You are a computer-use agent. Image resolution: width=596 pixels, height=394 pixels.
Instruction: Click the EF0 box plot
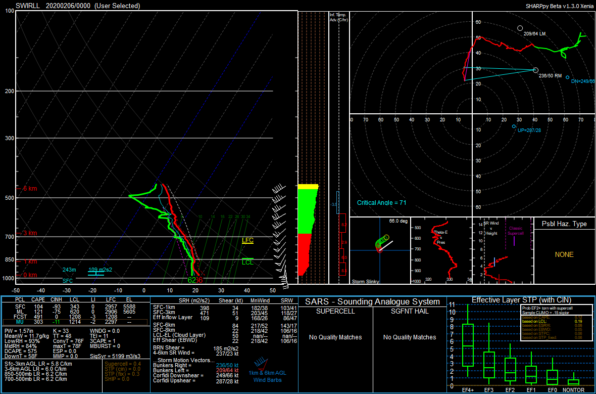552,376
